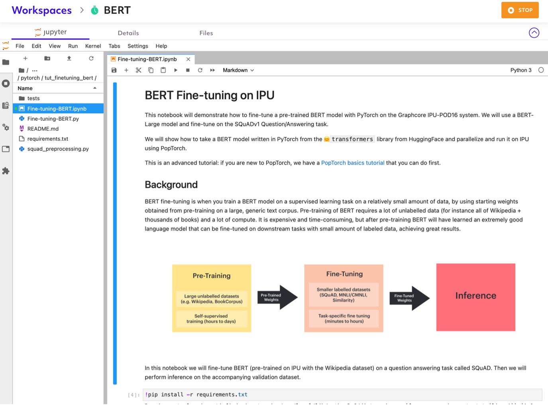Switch to the Files tab
The height and width of the screenshot is (406, 548).
tap(206, 33)
